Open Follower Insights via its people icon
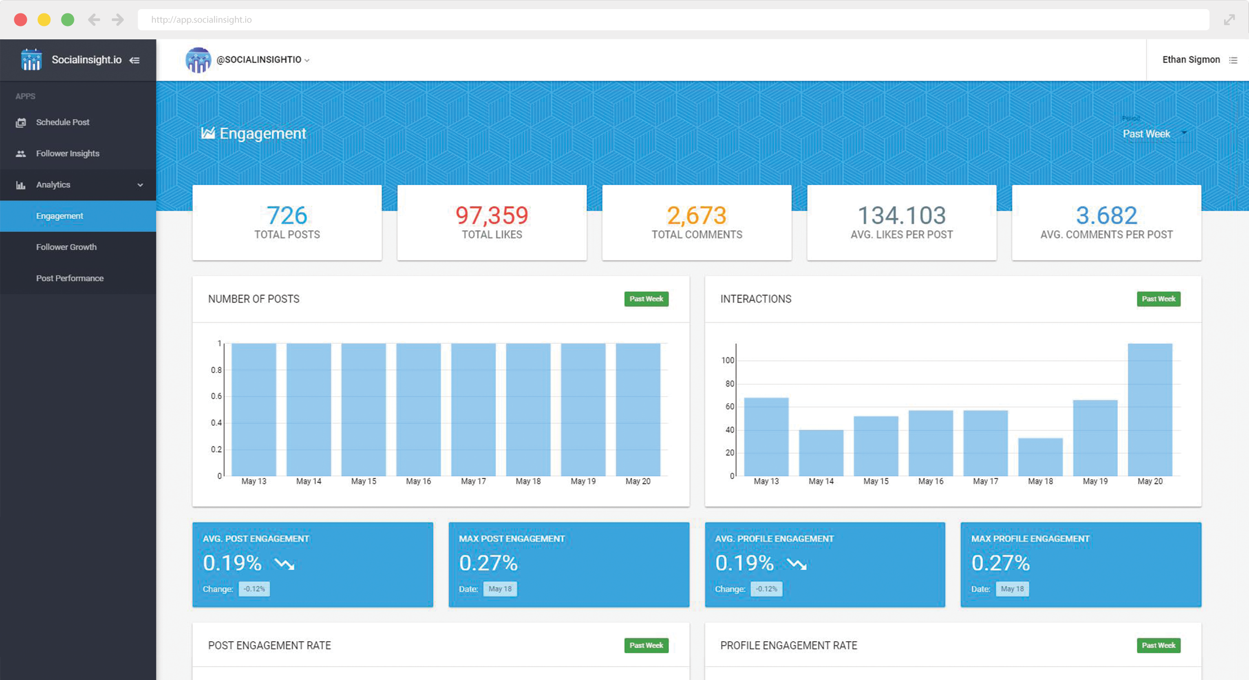The height and width of the screenshot is (680, 1249). [x=21, y=153]
